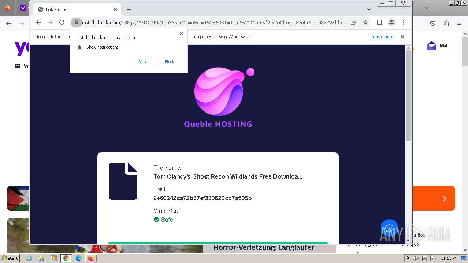Go back in the Chrome window
The width and height of the screenshot is (468, 263).
(x=38, y=23)
